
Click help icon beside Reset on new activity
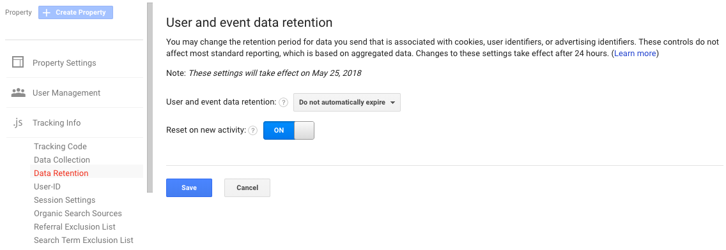coord(252,130)
